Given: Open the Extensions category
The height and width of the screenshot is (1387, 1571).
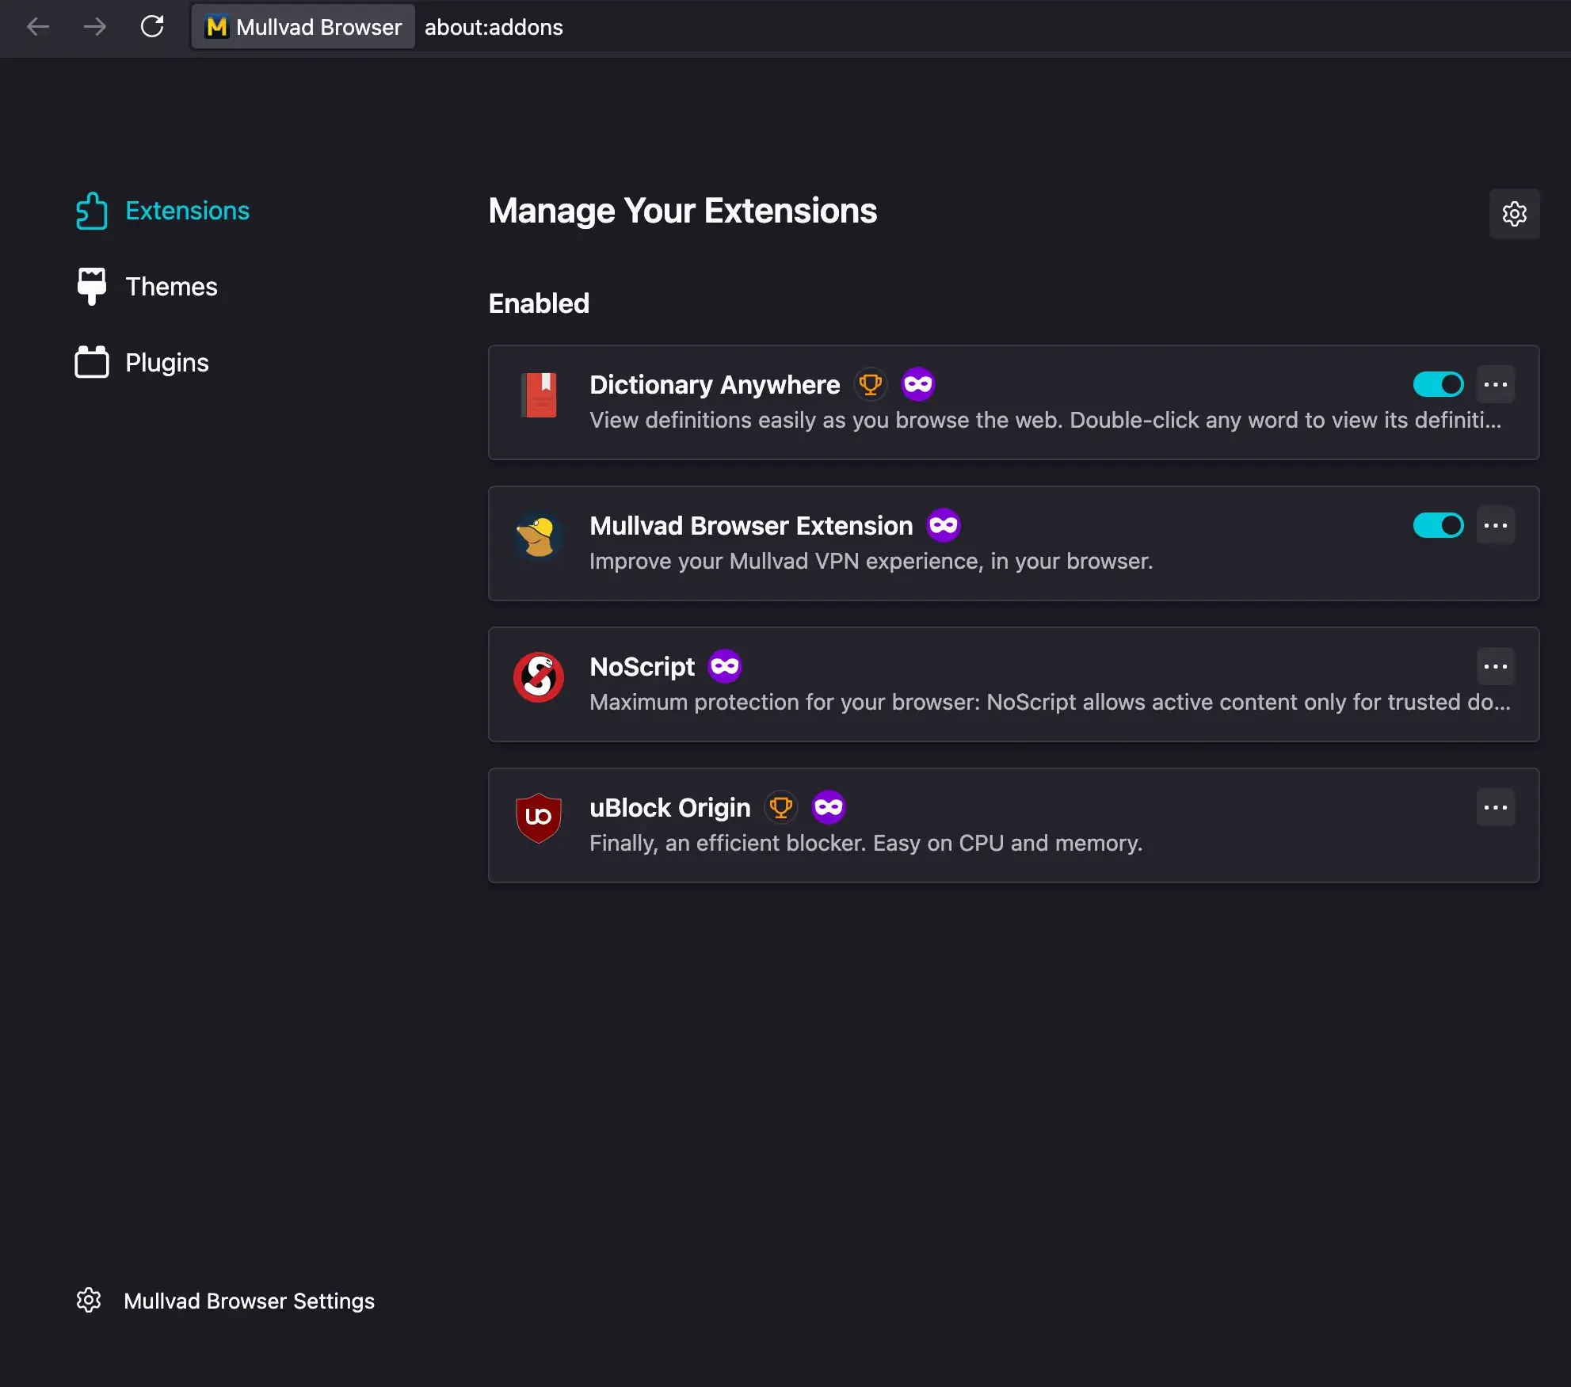Looking at the screenshot, I should 162,211.
